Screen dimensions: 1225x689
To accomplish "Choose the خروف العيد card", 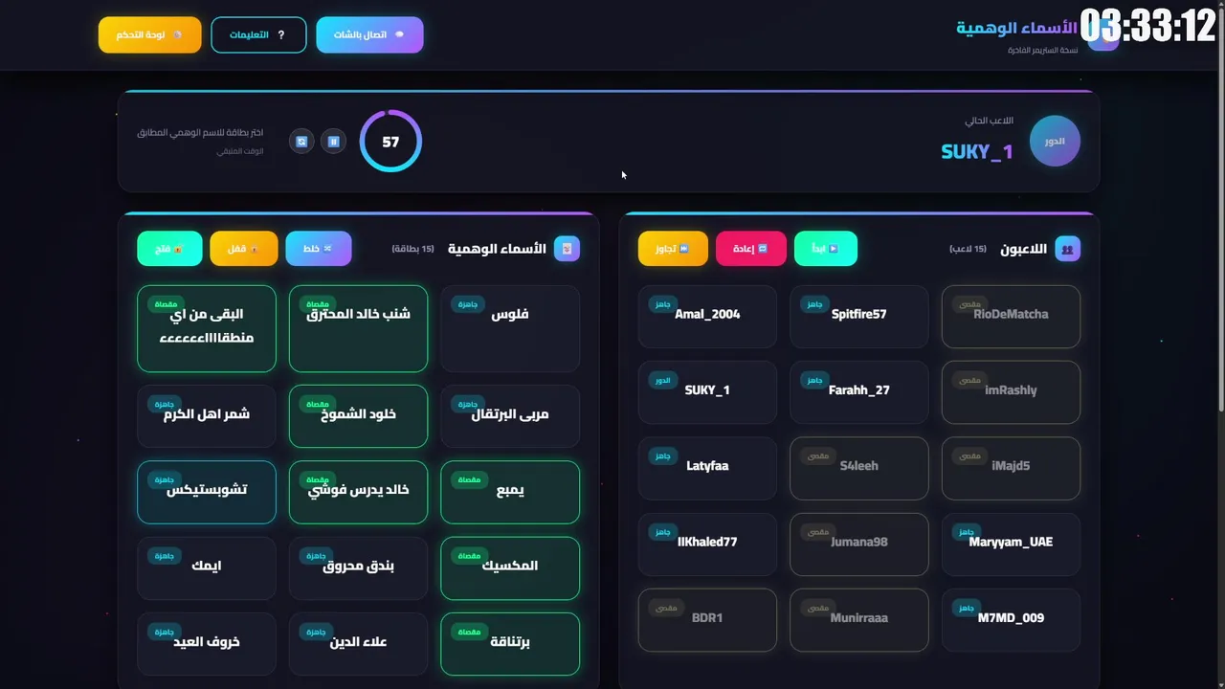I will [207, 644].
